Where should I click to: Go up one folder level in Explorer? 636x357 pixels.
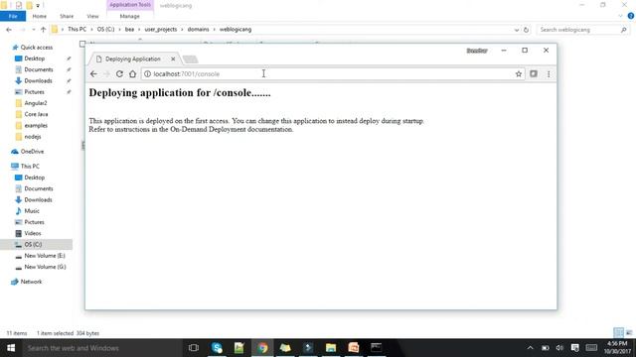(44, 30)
